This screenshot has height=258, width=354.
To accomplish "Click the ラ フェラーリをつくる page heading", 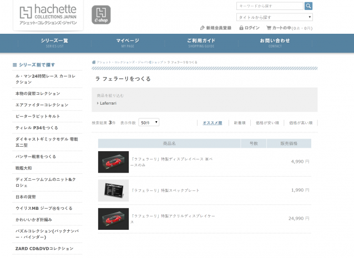I will pyautogui.click(x=123, y=79).
